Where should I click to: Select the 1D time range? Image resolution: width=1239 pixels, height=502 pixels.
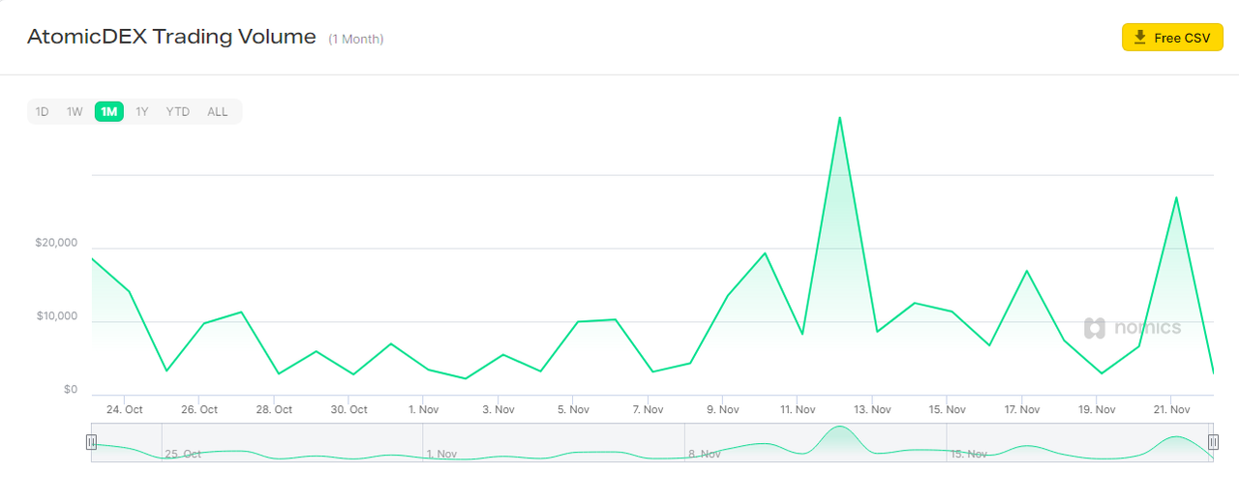(x=43, y=111)
